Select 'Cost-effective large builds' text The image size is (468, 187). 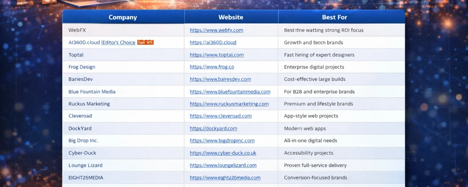(x=315, y=79)
